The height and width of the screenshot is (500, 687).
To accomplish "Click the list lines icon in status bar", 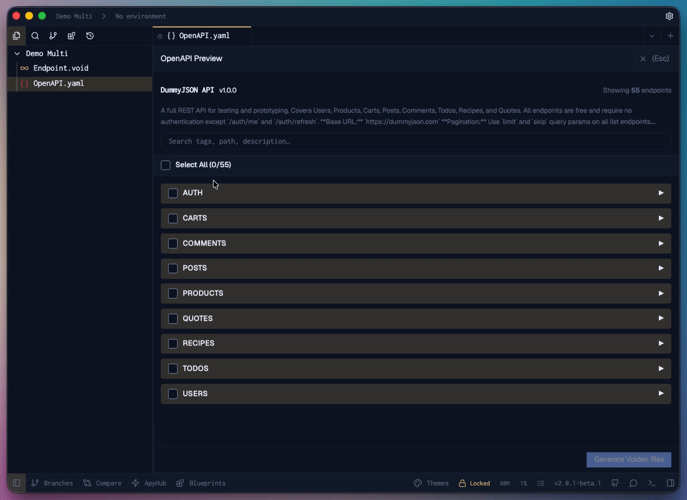I will (x=541, y=483).
